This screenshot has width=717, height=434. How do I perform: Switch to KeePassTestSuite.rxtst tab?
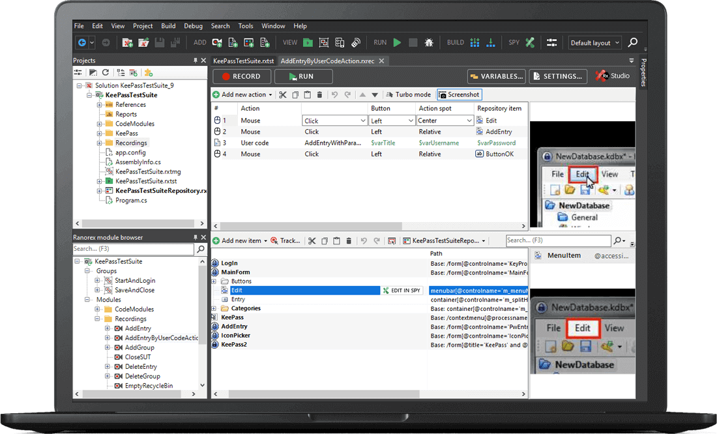(244, 61)
